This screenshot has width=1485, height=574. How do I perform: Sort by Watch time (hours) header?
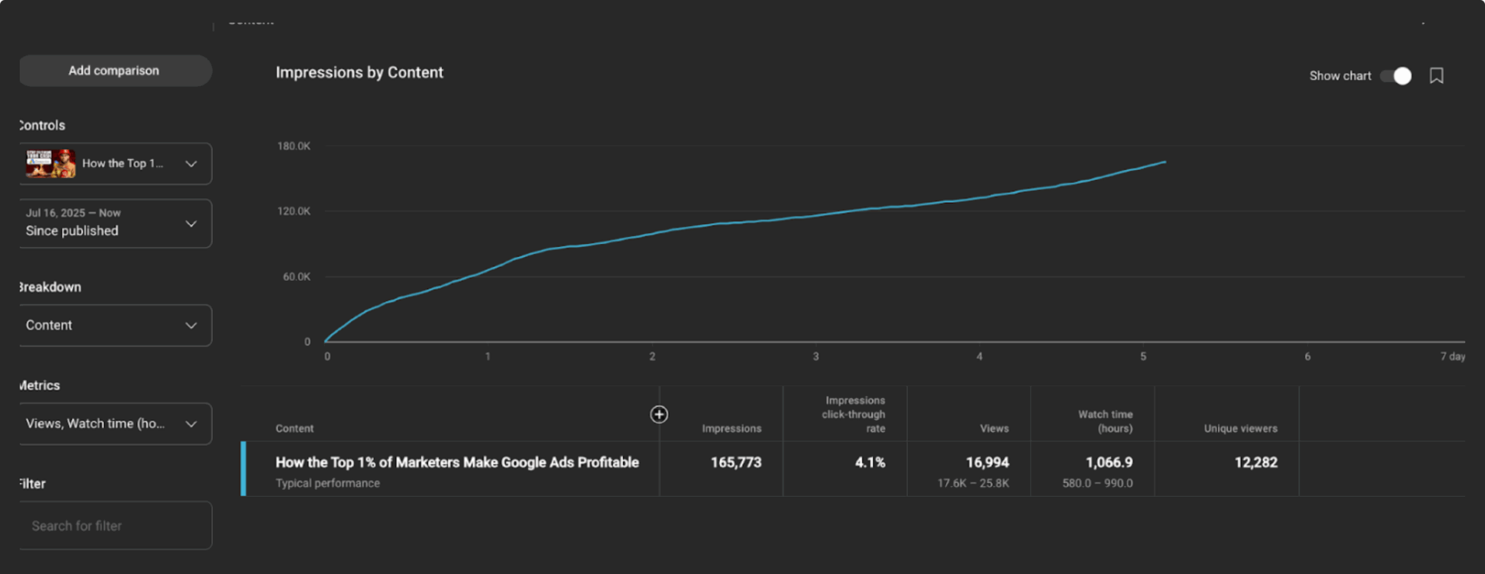pos(1105,422)
